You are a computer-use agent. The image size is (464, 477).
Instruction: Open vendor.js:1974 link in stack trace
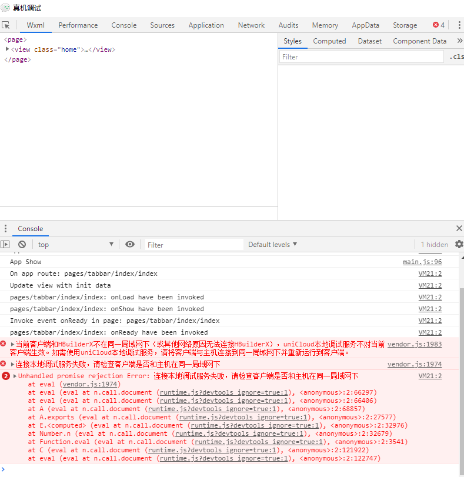click(90, 384)
